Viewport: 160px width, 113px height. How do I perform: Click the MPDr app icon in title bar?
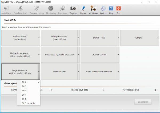coord(2,2)
